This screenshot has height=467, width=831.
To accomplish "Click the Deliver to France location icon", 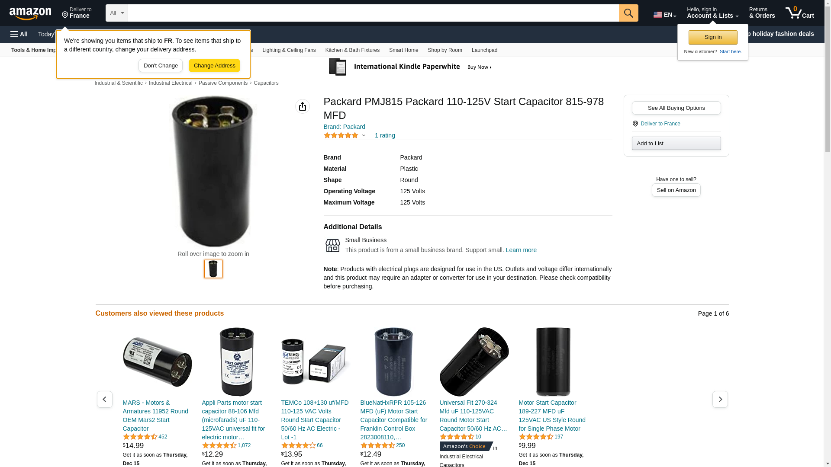I will (635, 124).
